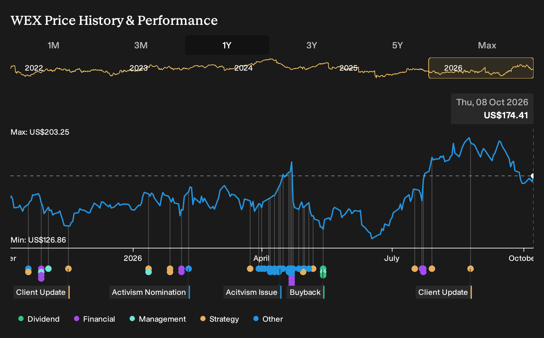The width and height of the screenshot is (544, 338).
Task: Click the US$174.41 price in the tooltip
Action: pyautogui.click(x=506, y=115)
